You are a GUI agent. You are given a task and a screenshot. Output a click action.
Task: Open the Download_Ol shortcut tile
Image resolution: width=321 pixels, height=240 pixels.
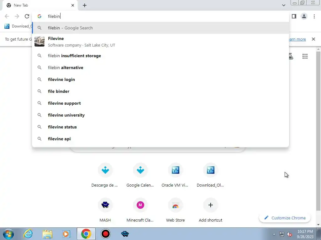click(210, 175)
